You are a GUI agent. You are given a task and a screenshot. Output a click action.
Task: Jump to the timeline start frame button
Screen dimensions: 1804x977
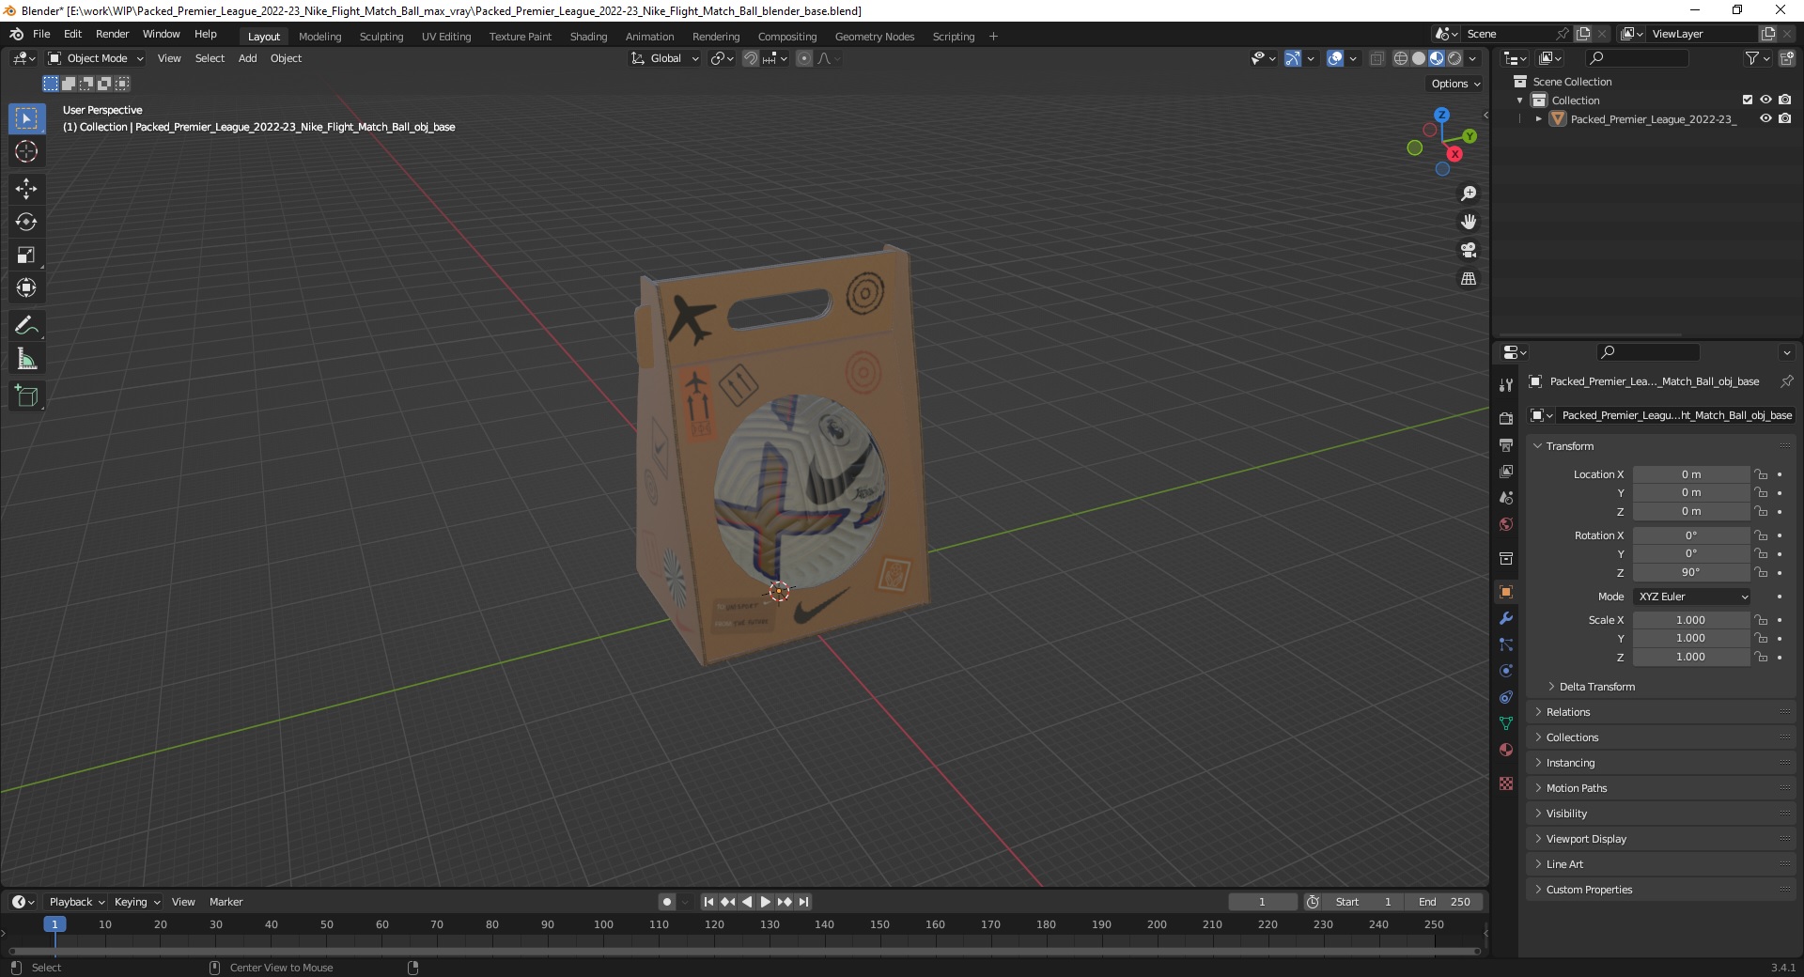708,902
